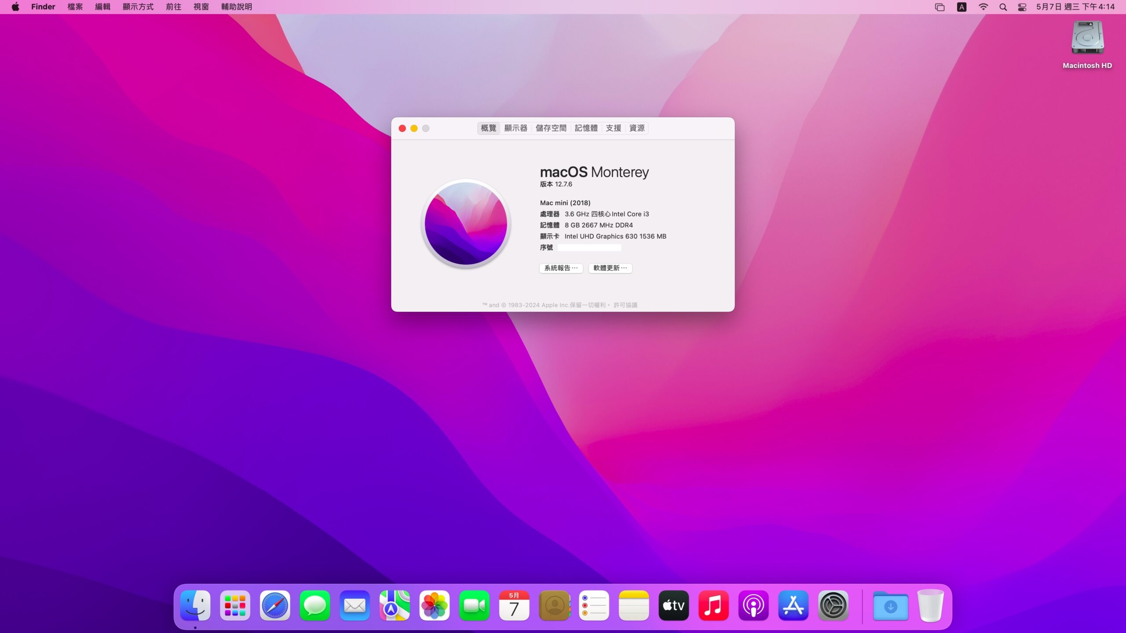Open 視窗 menu
The image size is (1126, 633).
[201, 7]
